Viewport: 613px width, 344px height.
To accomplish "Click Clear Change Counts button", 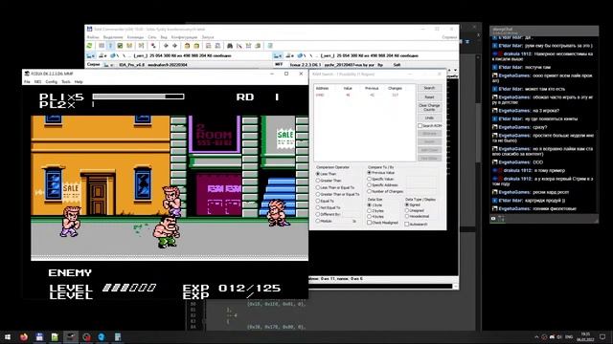I will point(429,107).
